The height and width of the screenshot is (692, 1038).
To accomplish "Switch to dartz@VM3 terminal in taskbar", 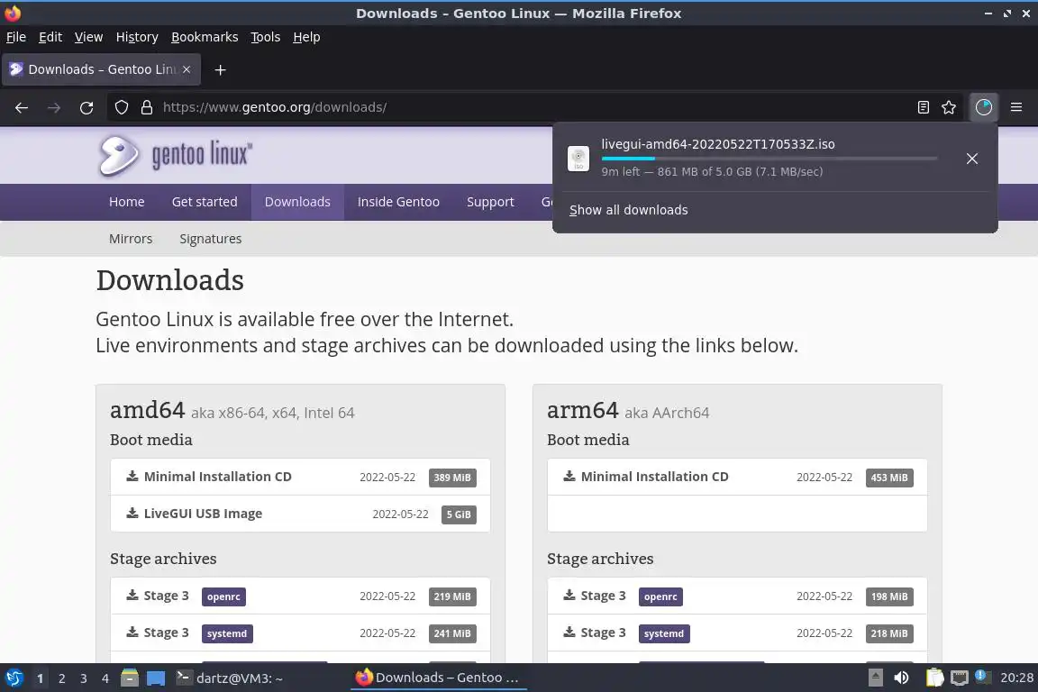I will coord(230,678).
